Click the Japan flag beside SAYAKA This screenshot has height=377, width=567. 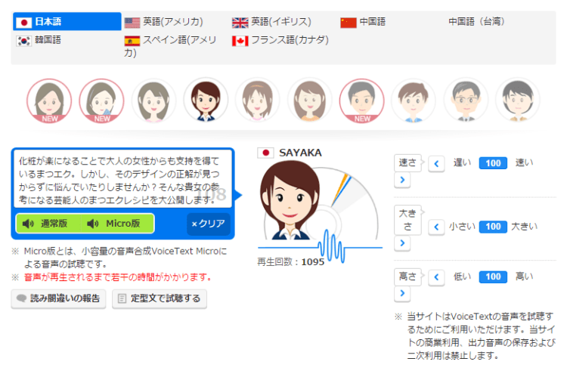point(266,153)
